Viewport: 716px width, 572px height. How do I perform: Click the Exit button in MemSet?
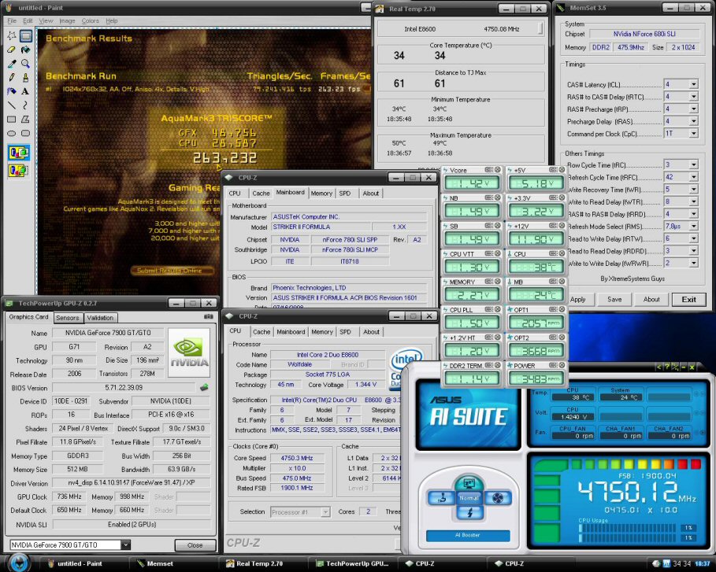[x=688, y=299]
